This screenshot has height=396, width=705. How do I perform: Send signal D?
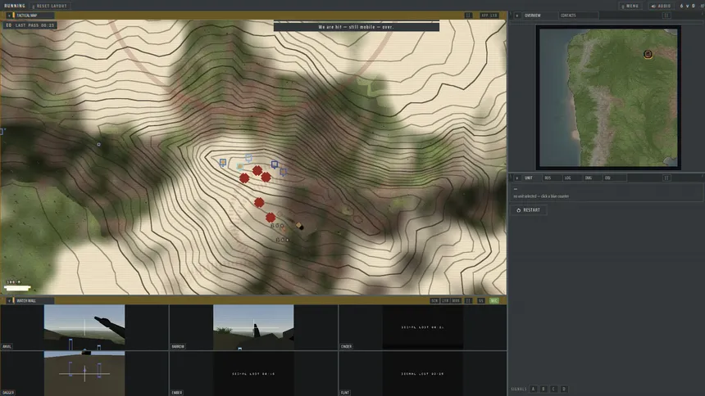[x=564, y=389]
